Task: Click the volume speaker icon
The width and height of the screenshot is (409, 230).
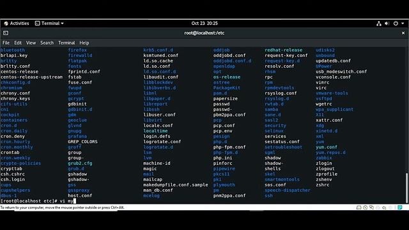Action: [x=387, y=24]
